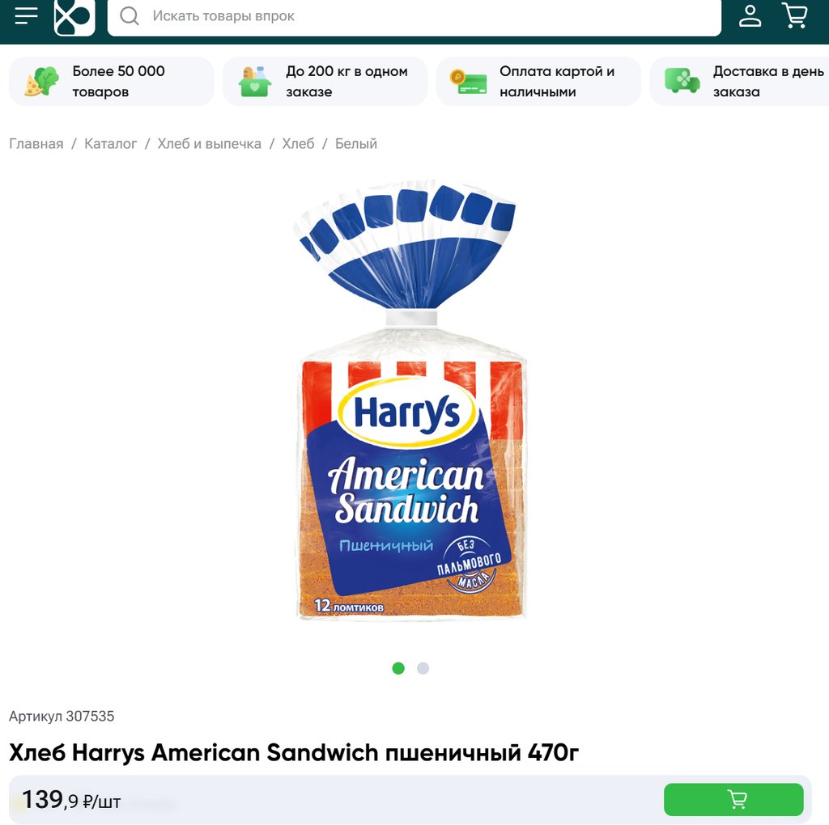Add bread to cart with green button
This screenshot has width=829, height=825.
pos(733,799)
